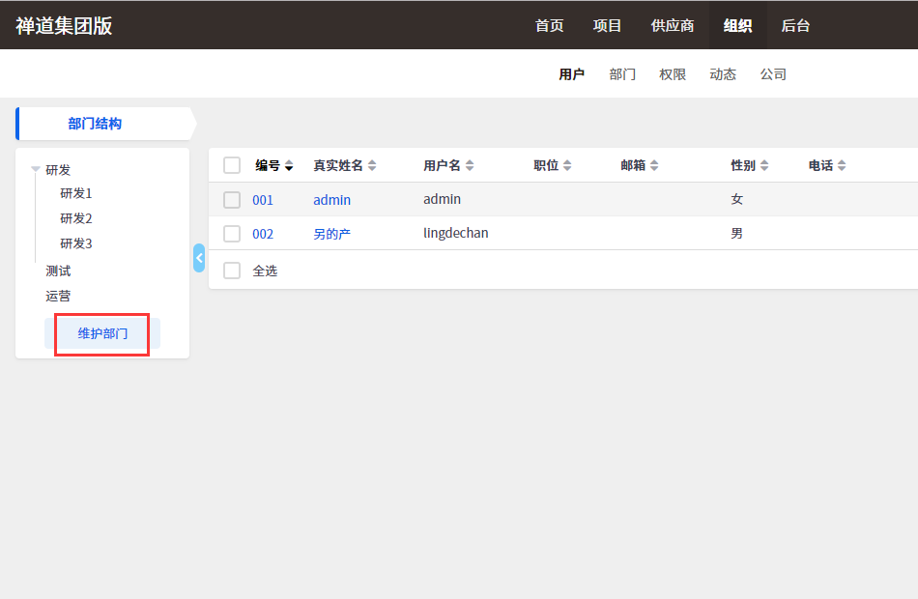Select the 测试 department in tree
The width and height of the screenshot is (918, 599).
click(x=58, y=271)
